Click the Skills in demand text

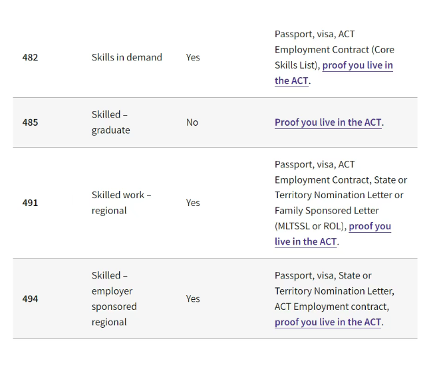(x=127, y=57)
